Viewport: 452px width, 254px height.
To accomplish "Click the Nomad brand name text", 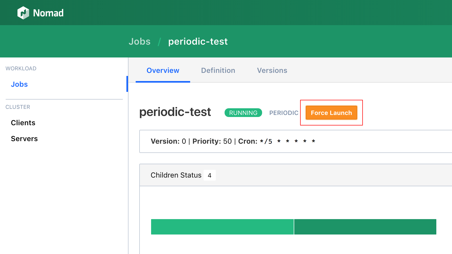I will tap(48, 13).
